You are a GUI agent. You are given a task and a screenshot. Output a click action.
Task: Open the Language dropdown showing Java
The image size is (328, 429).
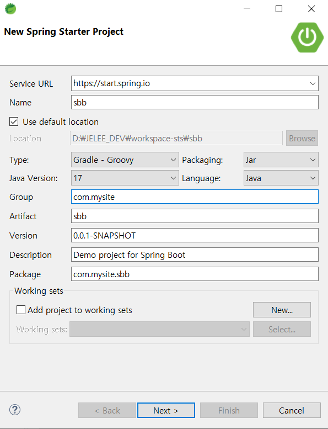tap(281, 178)
